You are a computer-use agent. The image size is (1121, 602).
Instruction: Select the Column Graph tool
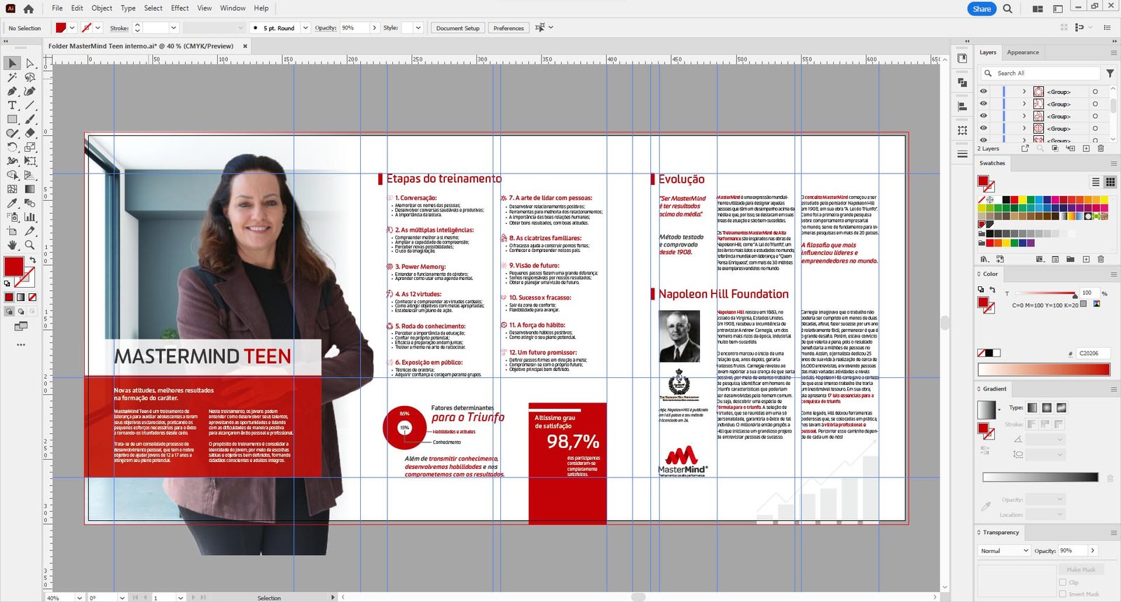tap(29, 217)
